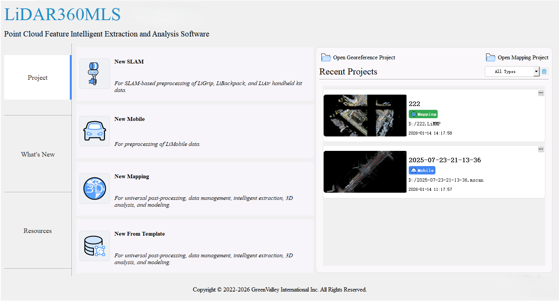The height and width of the screenshot is (301, 559).
Task: Click the Open Georeference Project folder icon
Action: [326, 57]
